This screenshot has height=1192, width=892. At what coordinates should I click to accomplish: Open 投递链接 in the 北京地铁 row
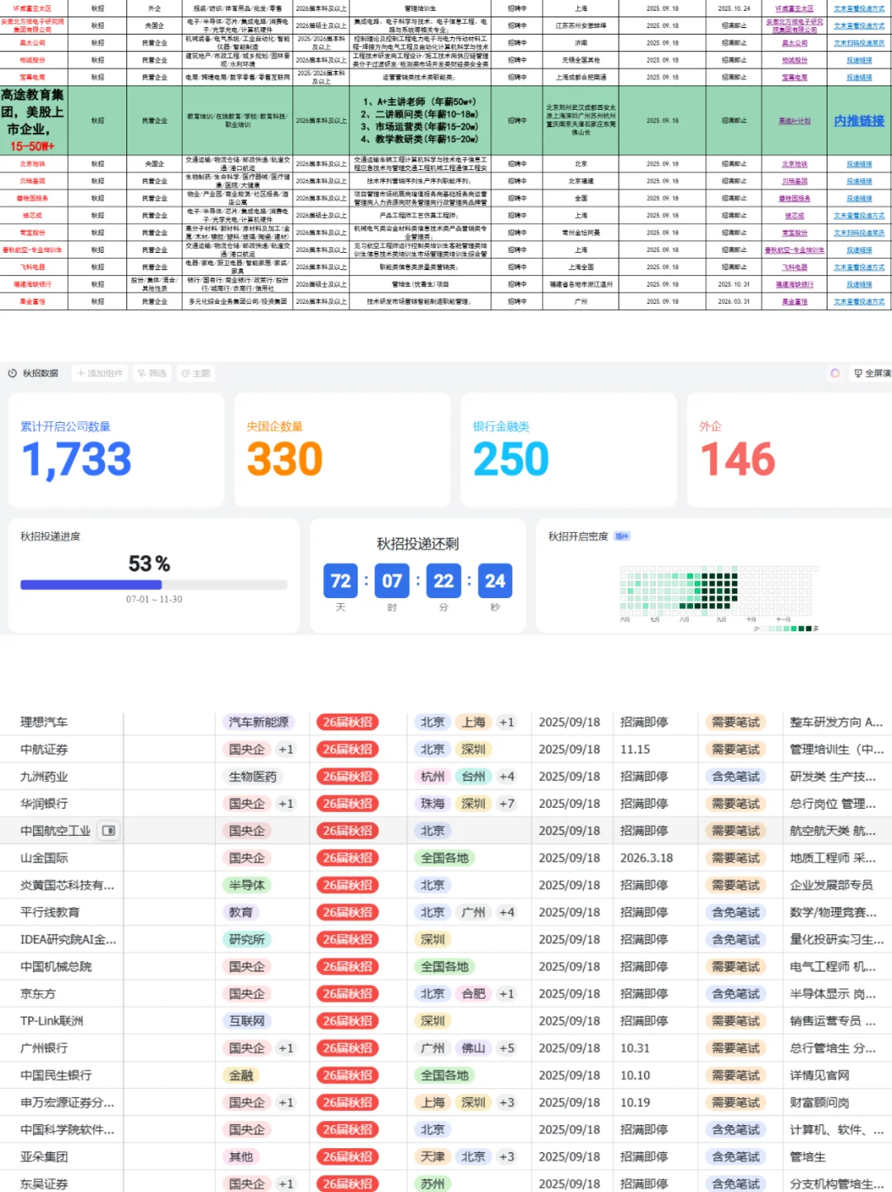click(859, 164)
